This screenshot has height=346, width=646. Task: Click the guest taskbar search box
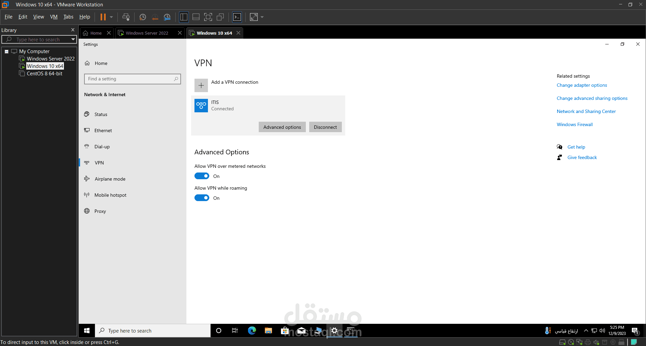pyautogui.click(x=153, y=331)
